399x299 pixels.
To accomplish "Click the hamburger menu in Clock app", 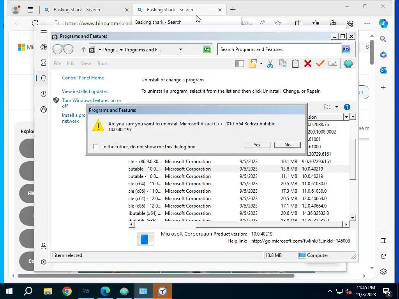I will [44, 32].
